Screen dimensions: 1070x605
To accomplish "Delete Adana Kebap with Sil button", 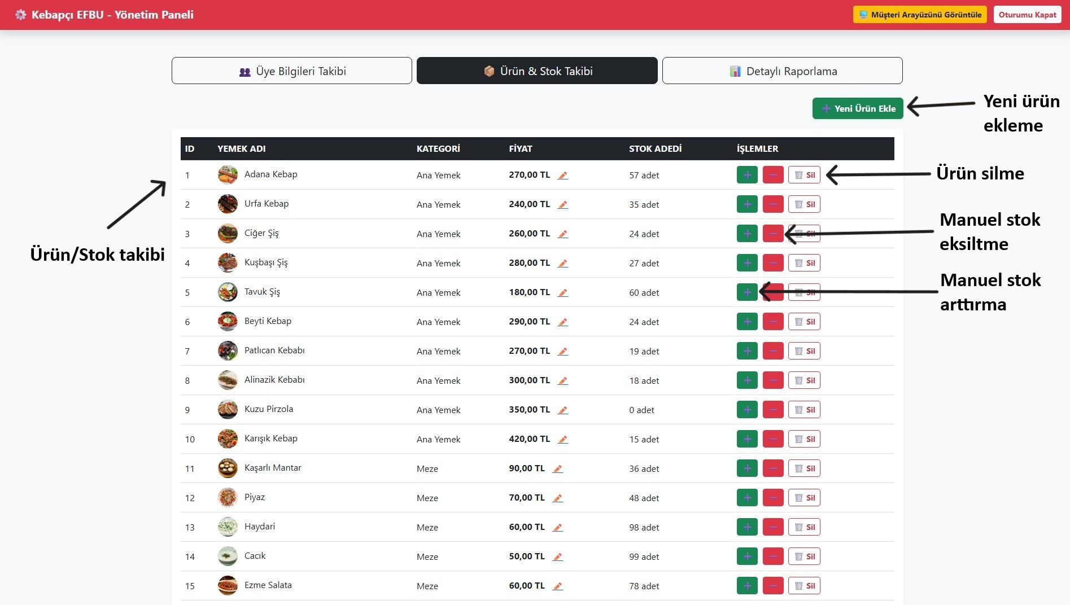I will point(804,175).
